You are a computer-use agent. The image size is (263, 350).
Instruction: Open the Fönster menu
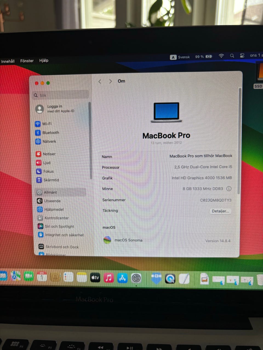coord(27,61)
